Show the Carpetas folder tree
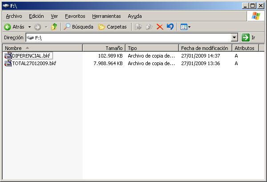The width and height of the screenshot is (267, 182). tap(112, 27)
